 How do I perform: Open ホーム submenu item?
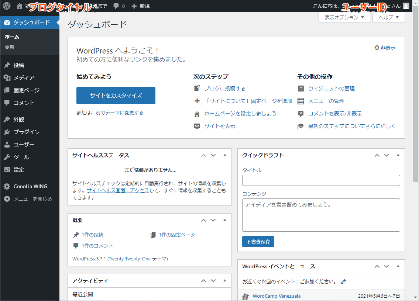(x=12, y=37)
